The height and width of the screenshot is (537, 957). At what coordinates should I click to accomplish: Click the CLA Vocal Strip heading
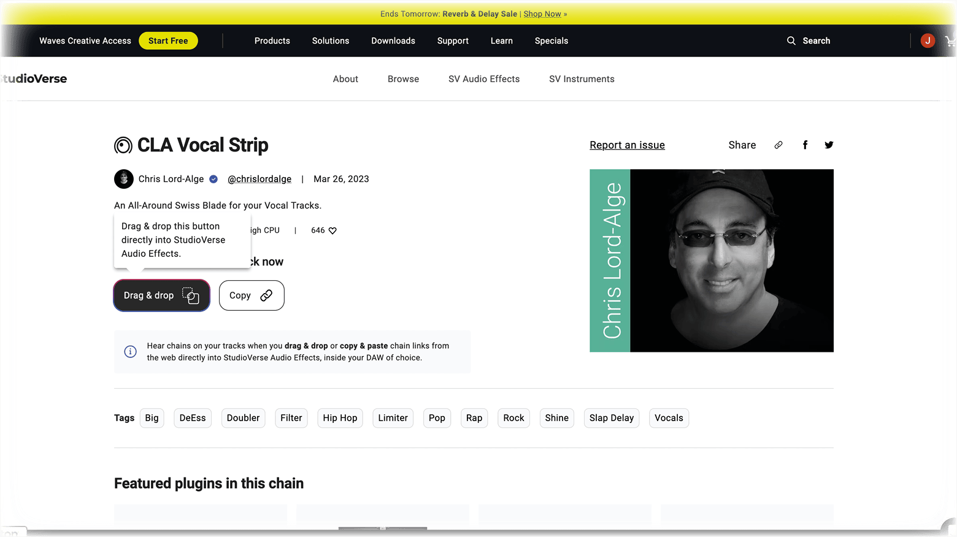point(203,145)
